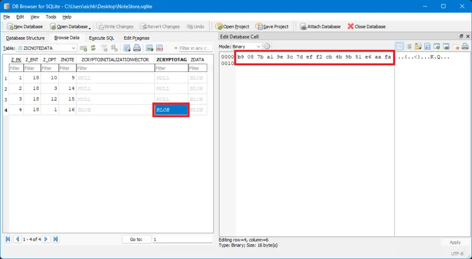
Task: Print the cell data in editor
Action: click(x=465, y=47)
